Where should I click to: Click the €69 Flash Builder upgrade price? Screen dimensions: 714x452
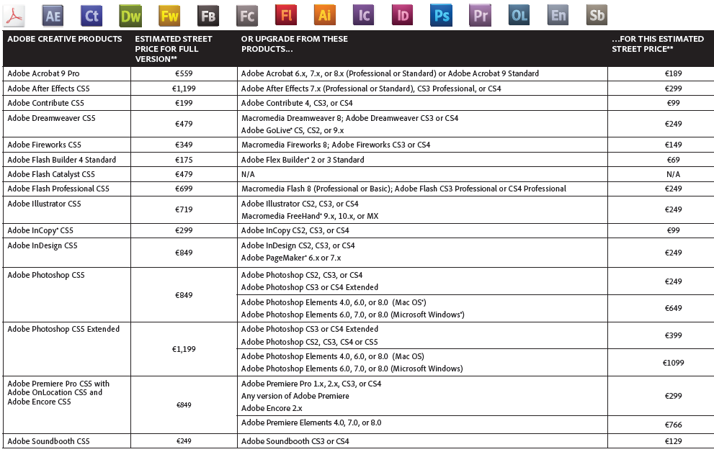(674, 160)
